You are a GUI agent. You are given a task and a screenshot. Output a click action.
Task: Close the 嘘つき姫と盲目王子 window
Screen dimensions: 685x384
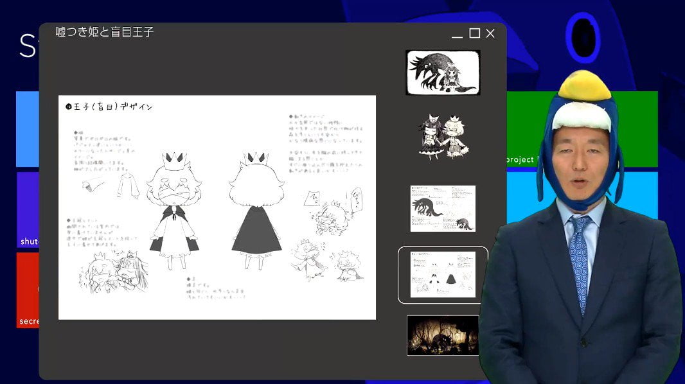pos(490,33)
